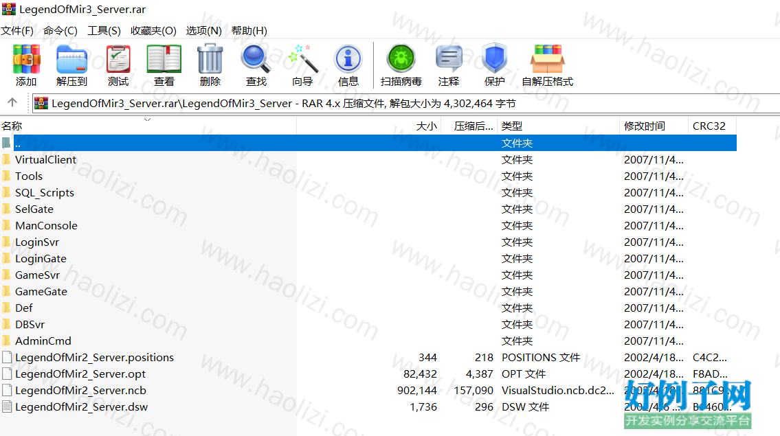Viewport: 780px width, 436px height.
Task: Click VirtualClient row modified date
Action: pos(654,159)
